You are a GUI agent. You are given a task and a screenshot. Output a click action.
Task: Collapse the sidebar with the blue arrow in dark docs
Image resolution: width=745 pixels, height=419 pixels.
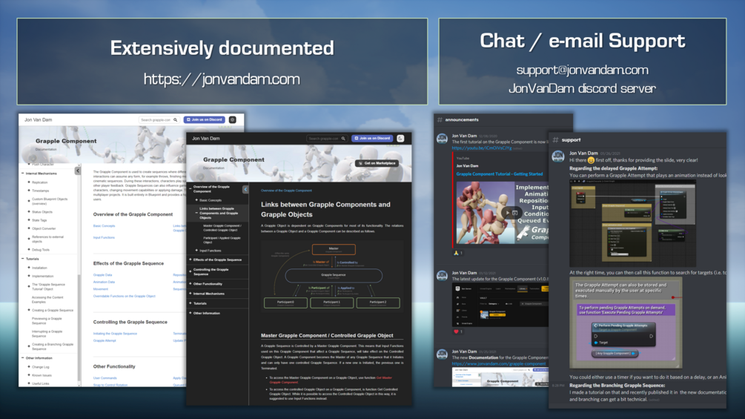pyautogui.click(x=245, y=189)
